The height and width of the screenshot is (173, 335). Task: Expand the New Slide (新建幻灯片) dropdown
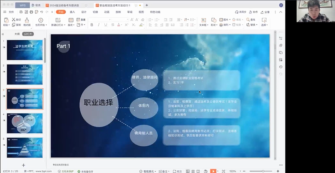pos(64,25)
